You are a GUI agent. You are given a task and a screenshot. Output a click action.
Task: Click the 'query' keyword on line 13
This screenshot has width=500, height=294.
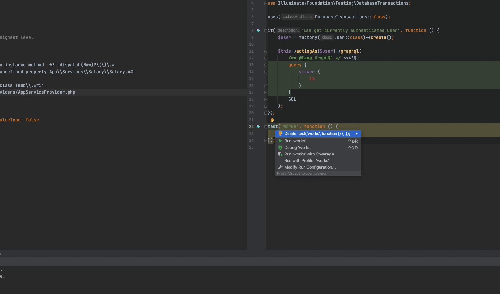tap(295, 65)
